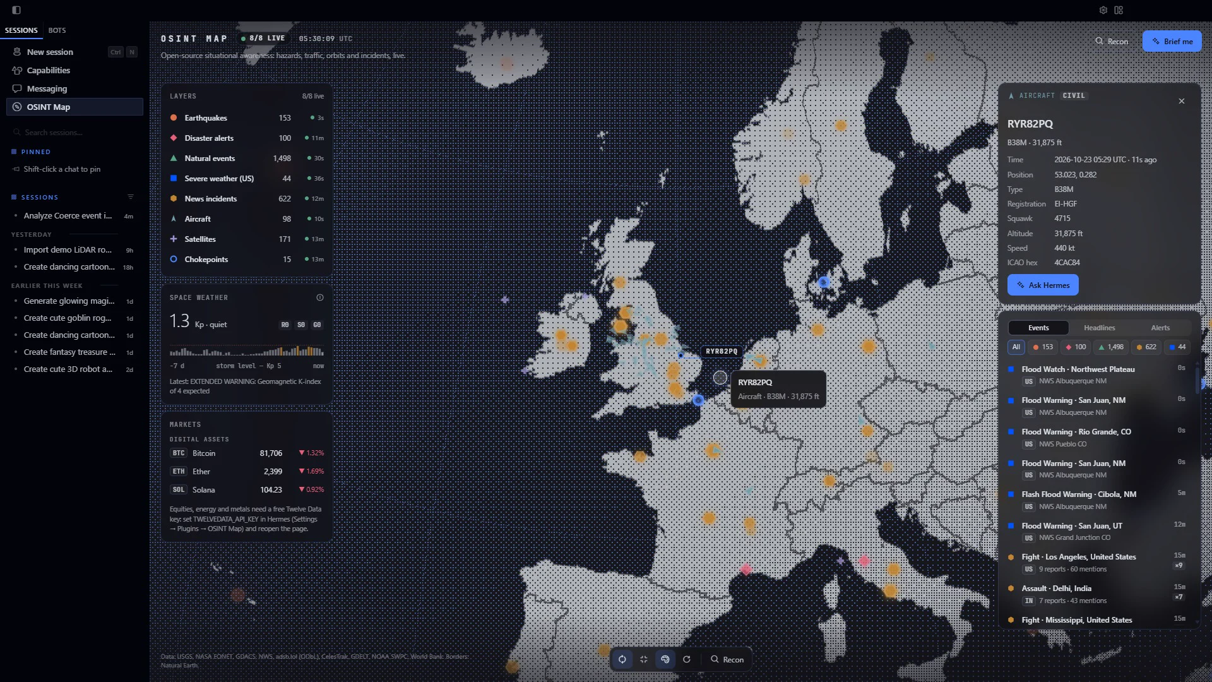Click the Solana market row
The height and width of the screenshot is (682, 1212).
247,490
